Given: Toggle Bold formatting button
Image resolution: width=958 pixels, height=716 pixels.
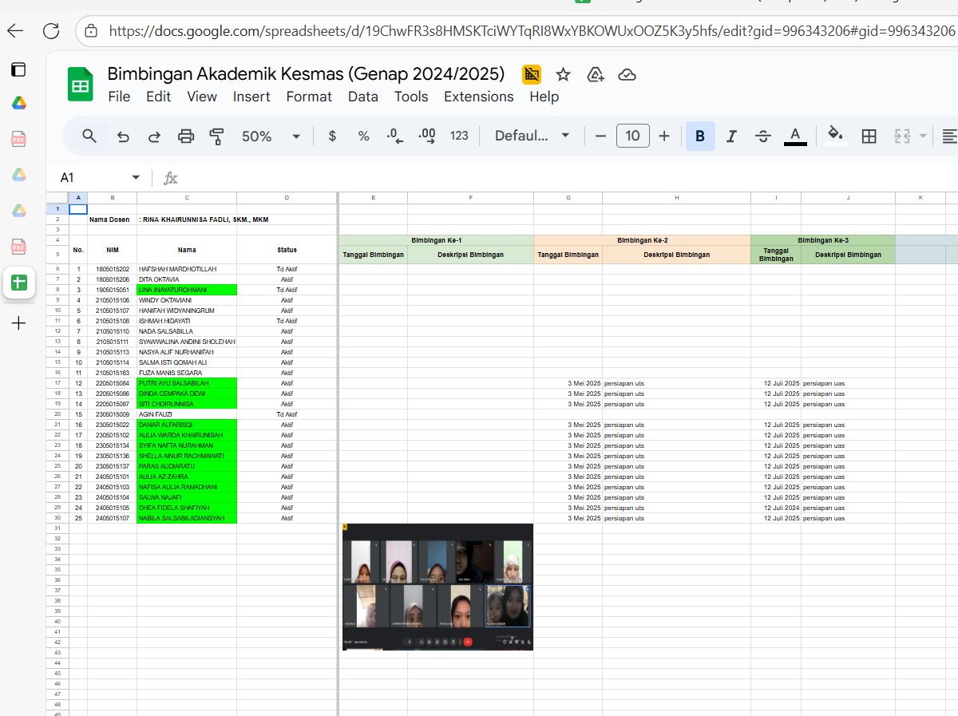Looking at the screenshot, I should [700, 136].
